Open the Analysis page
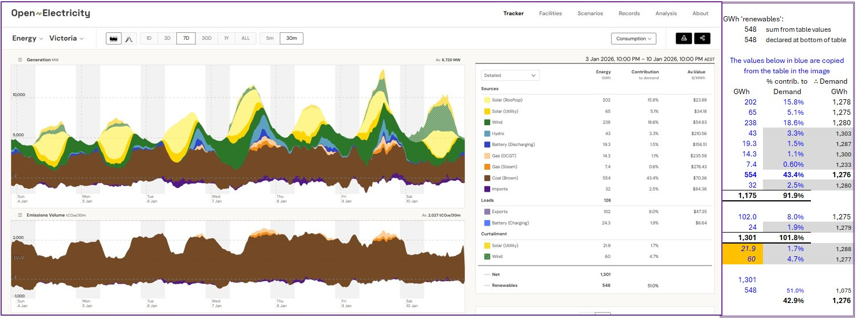 (666, 13)
